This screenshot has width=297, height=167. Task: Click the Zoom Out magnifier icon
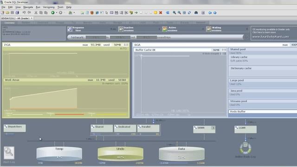[179, 13]
